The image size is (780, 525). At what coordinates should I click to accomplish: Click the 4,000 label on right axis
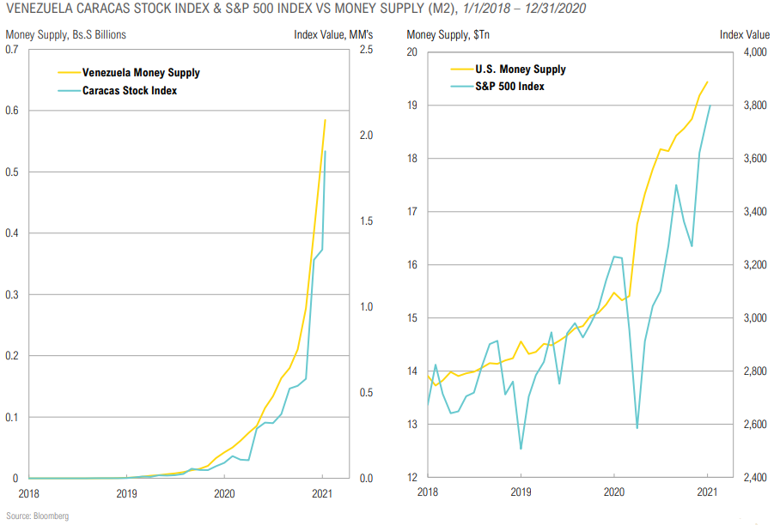(x=756, y=52)
